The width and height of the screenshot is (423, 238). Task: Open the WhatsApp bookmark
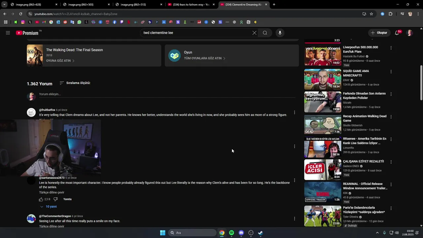79,22
